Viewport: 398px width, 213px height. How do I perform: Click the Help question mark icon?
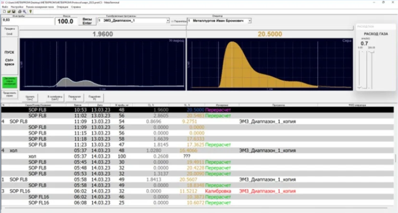coord(30,11)
